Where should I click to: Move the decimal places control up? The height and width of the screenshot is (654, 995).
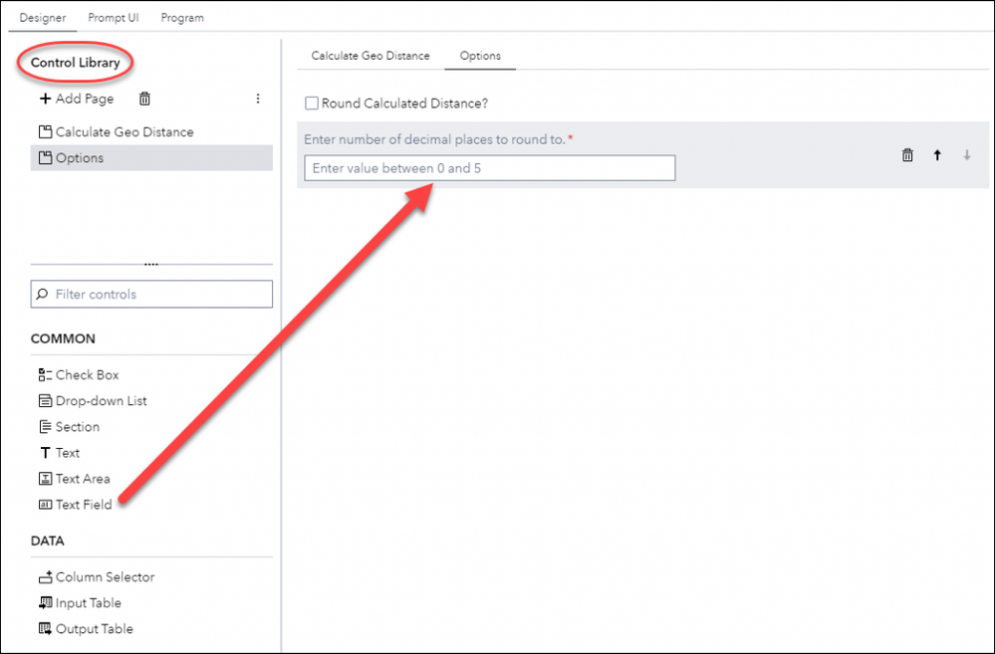pos(937,155)
